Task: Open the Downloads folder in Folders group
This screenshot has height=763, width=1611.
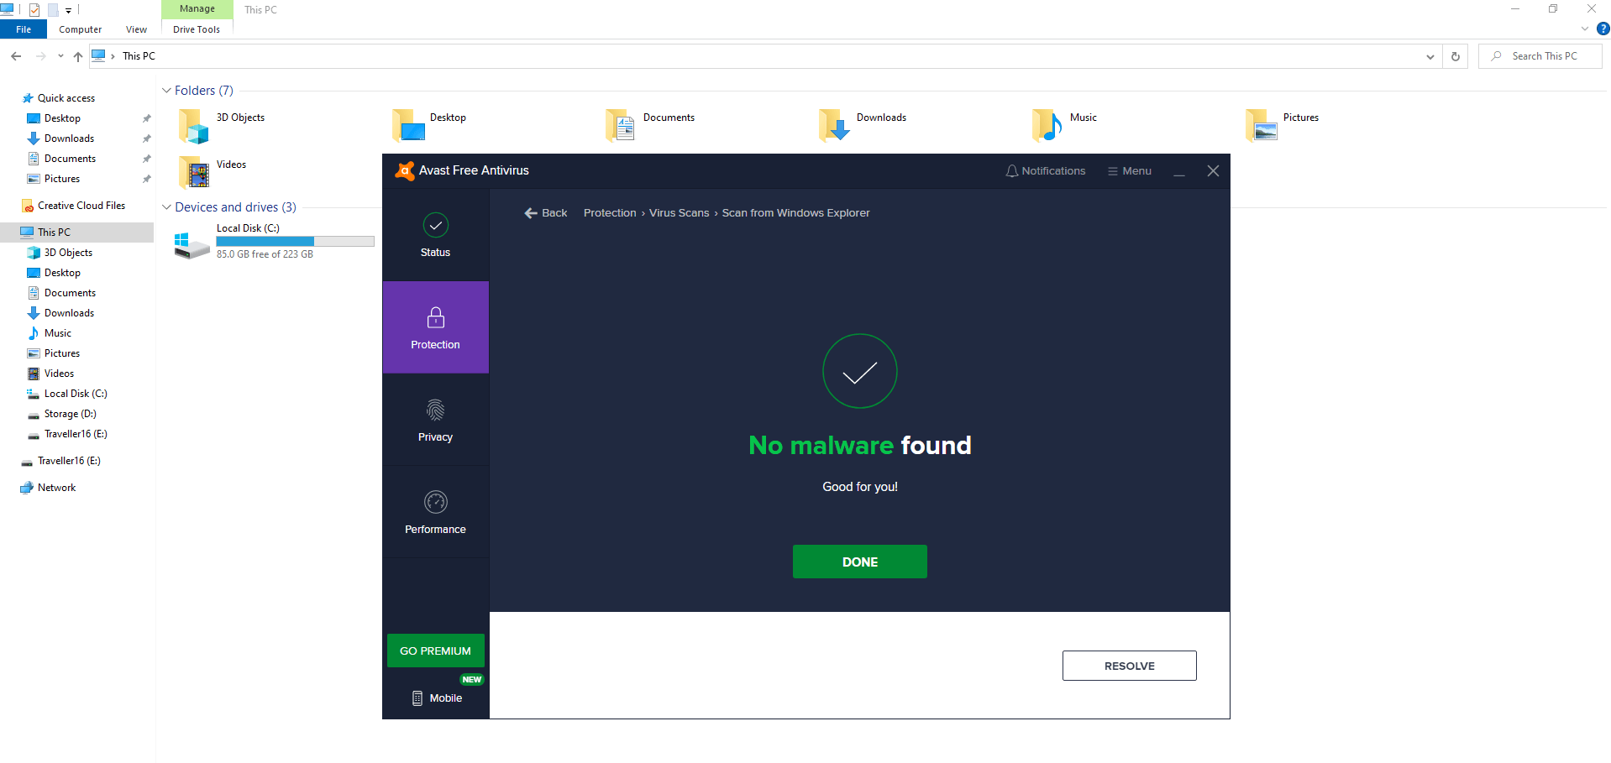Action: coord(863,125)
